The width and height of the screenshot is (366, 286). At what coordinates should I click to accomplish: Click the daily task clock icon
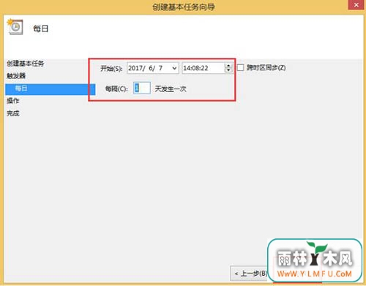point(15,26)
